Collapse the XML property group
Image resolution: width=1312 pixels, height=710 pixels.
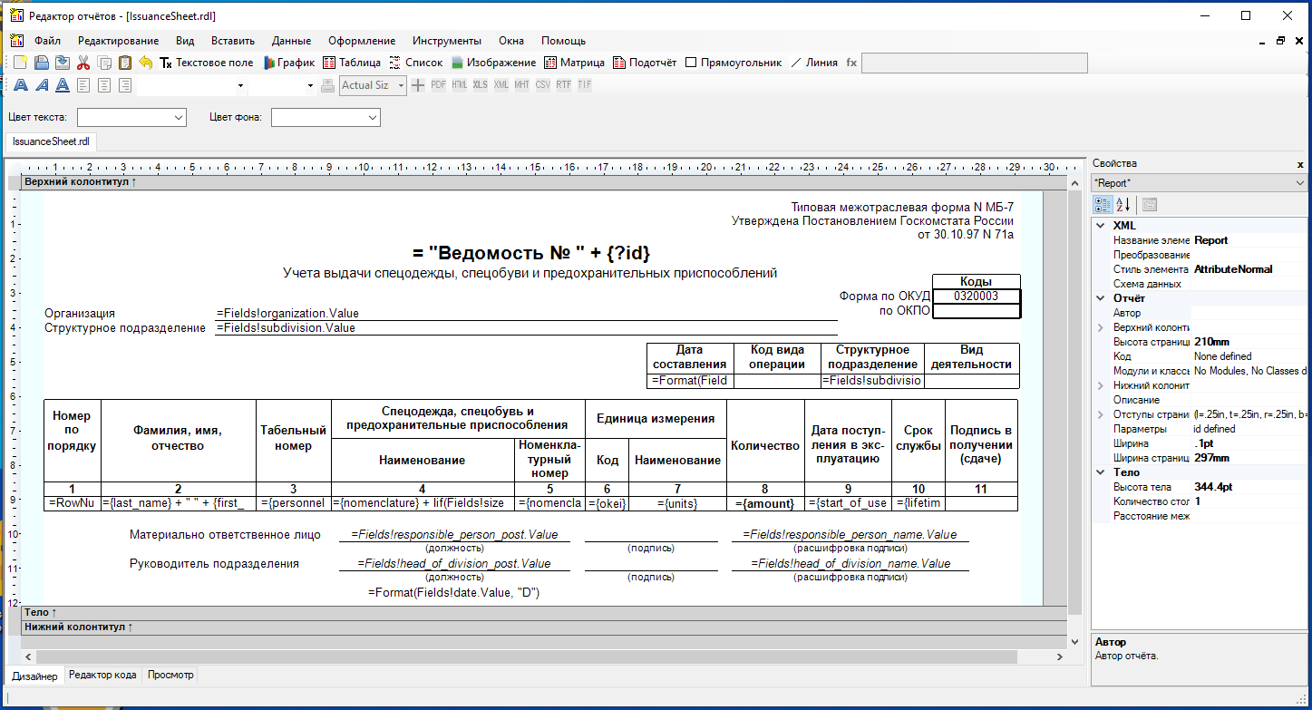(x=1101, y=226)
